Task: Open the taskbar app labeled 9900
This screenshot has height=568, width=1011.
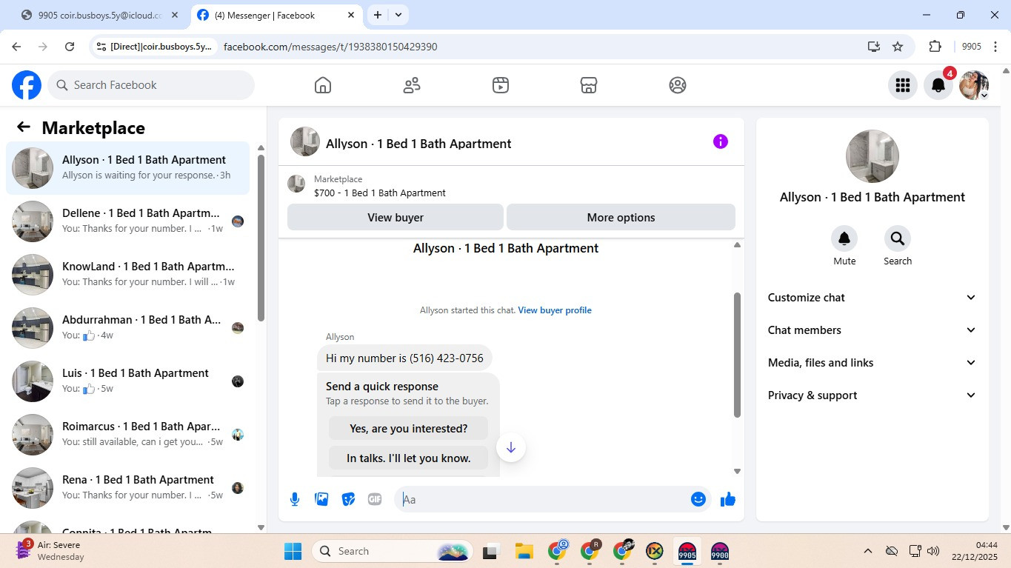Action: click(x=720, y=551)
